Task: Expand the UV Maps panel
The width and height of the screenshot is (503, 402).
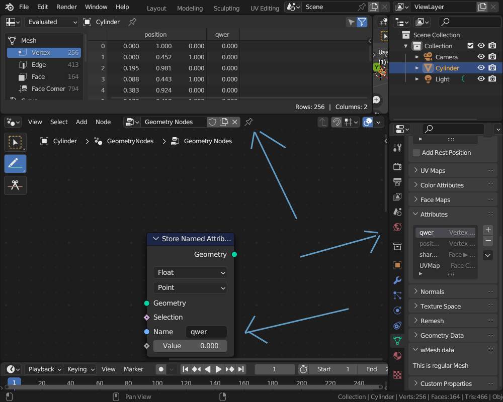Action: click(453, 170)
